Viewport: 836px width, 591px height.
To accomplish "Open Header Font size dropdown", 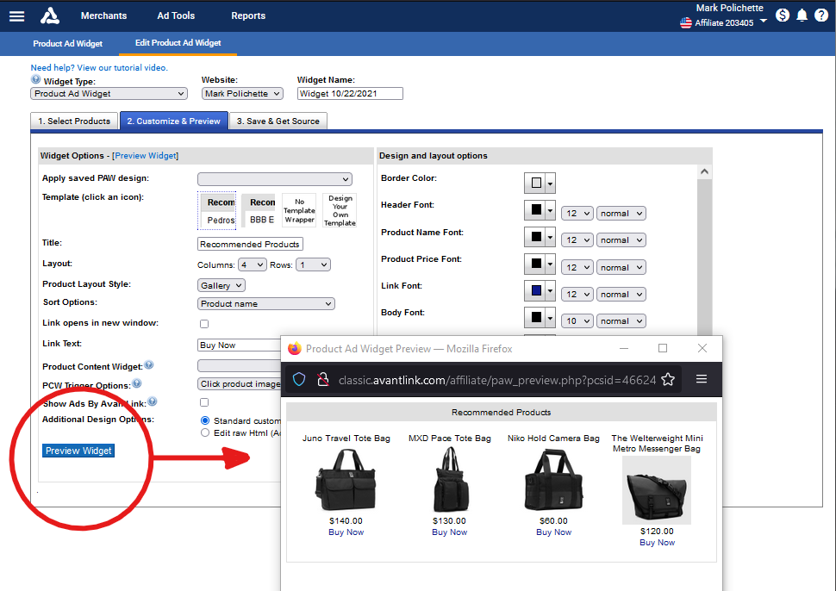I will [577, 213].
